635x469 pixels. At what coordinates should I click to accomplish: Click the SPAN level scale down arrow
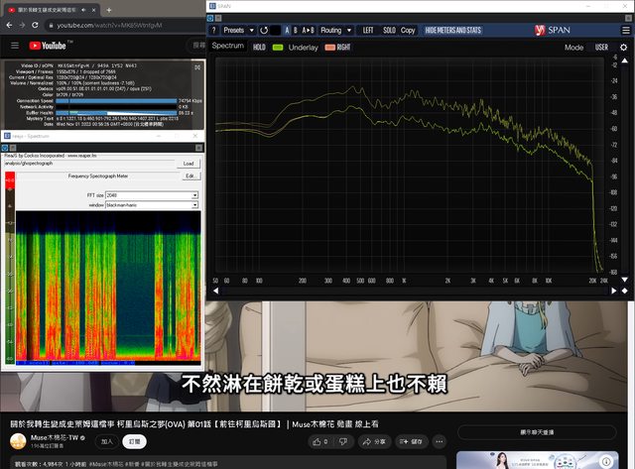(625, 280)
